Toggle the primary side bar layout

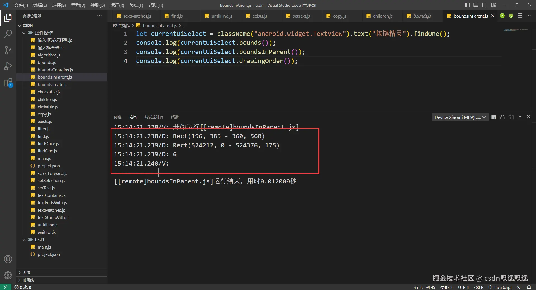(467, 5)
